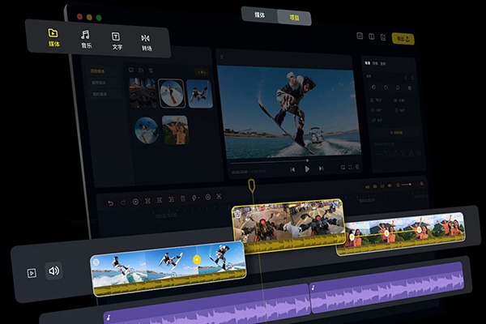The width and height of the screenshot is (486, 324).
Task: Open the 媒体 media folder panel
Action: pos(53,38)
